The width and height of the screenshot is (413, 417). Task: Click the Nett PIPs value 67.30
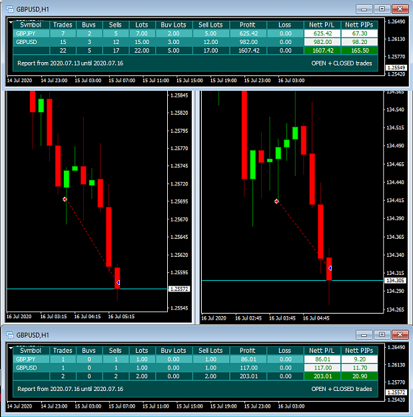(x=359, y=33)
